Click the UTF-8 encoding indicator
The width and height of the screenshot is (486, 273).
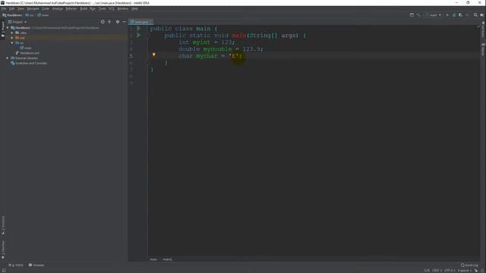coord(450,271)
